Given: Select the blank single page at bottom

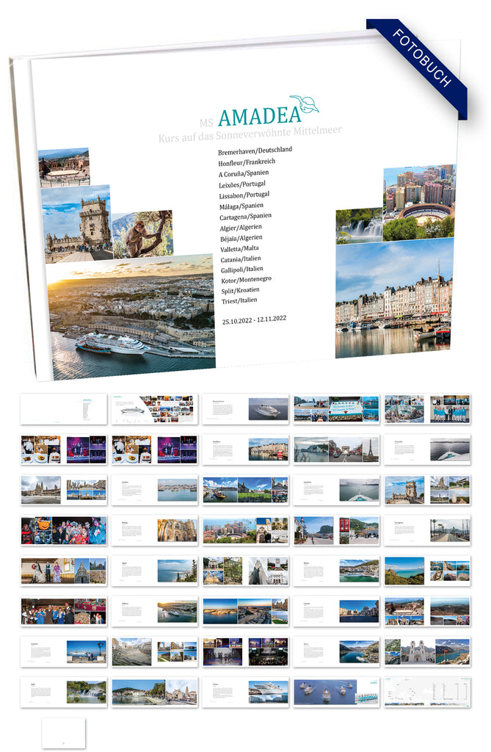Looking at the screenshot, I should [x=63, y=733].
